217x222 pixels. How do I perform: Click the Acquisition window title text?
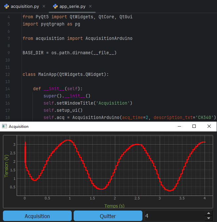pyautogui.click(x=19, y=127)
